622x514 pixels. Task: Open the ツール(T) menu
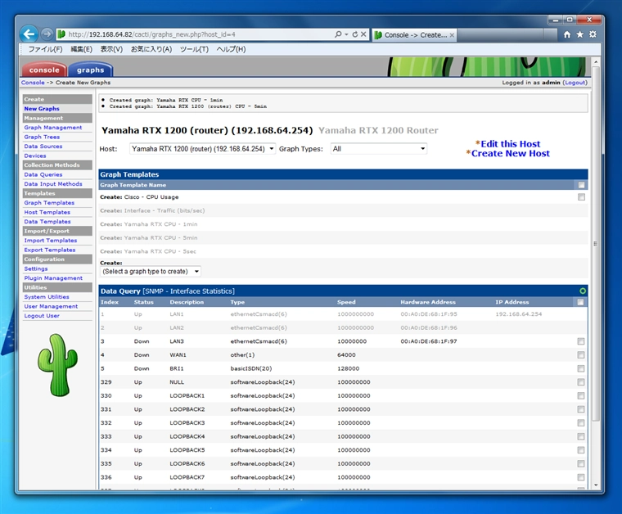click(x=194, y=49)
